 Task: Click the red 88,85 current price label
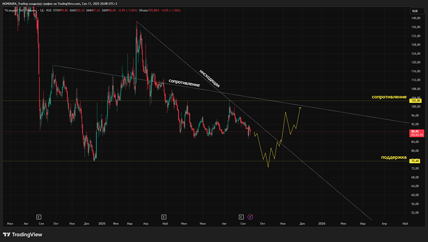point(417,133)
